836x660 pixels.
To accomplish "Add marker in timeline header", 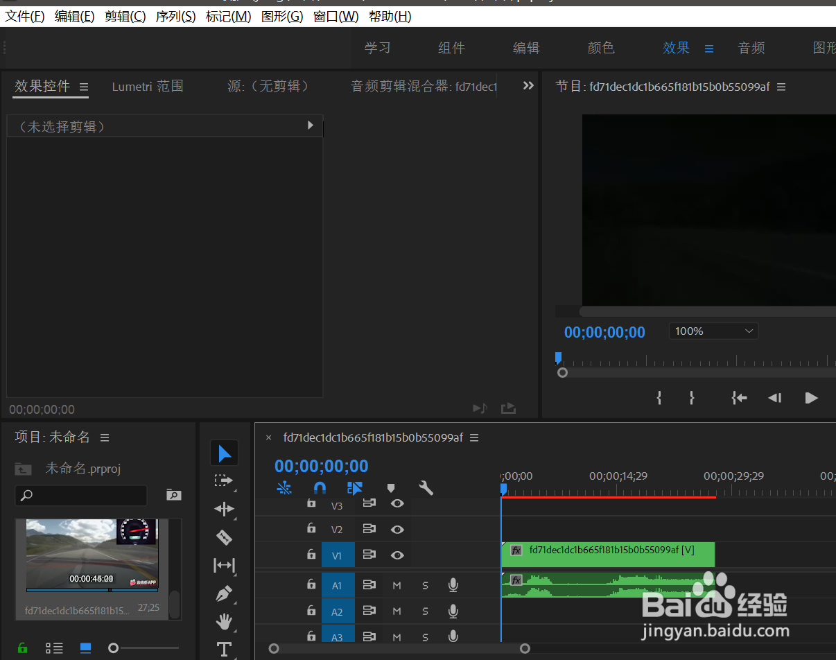I will tap(391, 488).
